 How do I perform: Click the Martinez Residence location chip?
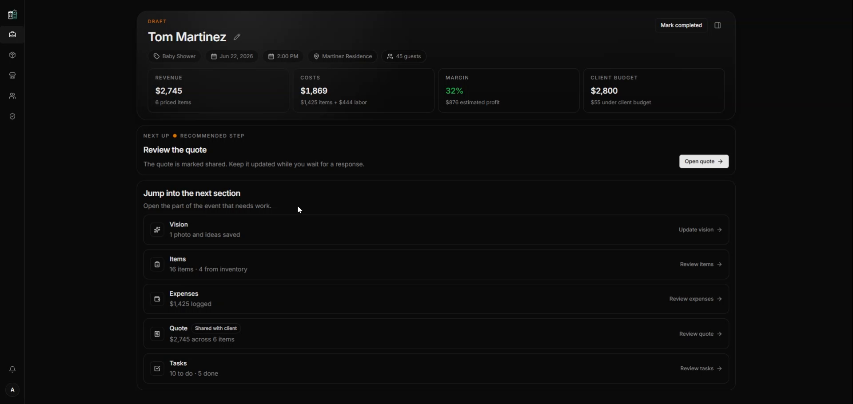343,56
